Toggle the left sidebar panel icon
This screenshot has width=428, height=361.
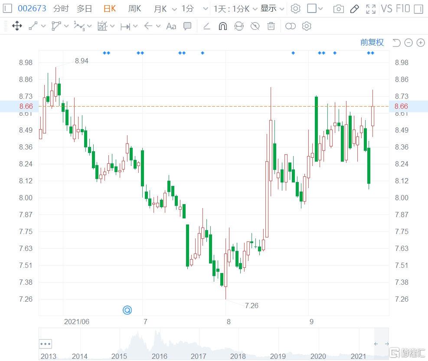tap(7, 9)
